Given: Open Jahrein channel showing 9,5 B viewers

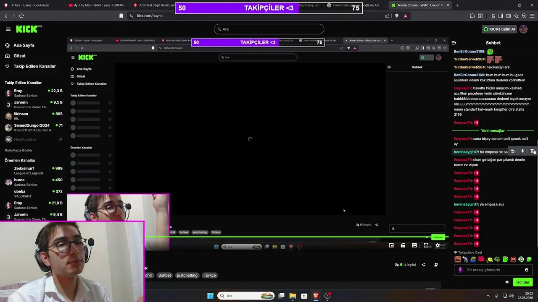Looking at the screenshot, I should [x=34, y=104].
